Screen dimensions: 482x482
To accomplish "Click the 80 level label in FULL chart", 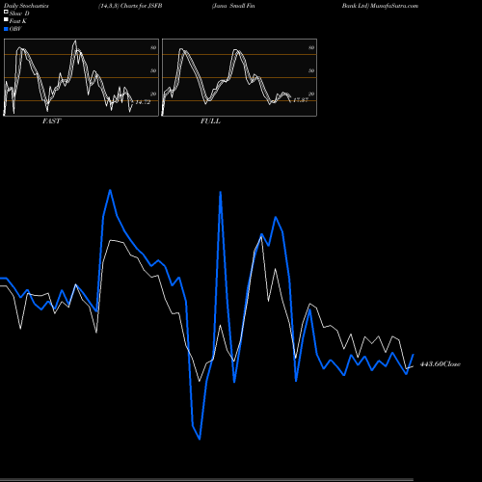I will click(x=311, y=47).
